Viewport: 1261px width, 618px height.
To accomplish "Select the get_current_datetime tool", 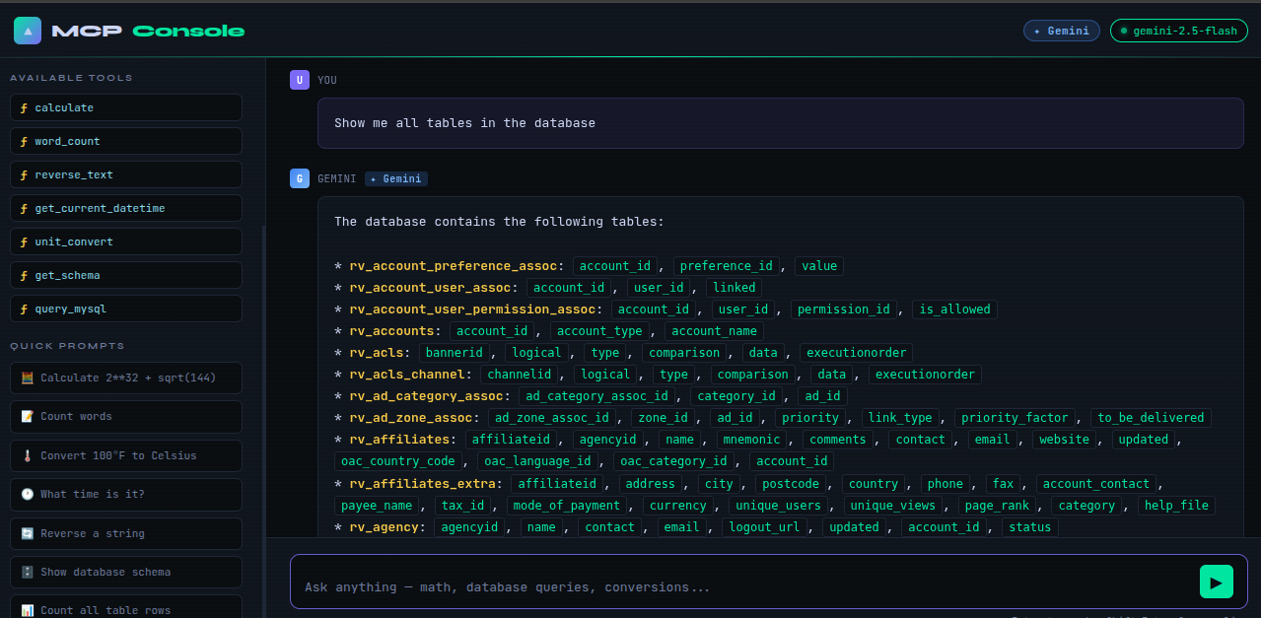I will tap(126, 208).
